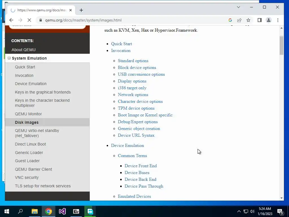
Task: Click the forward navigation arrow
Action: [20, 20]
